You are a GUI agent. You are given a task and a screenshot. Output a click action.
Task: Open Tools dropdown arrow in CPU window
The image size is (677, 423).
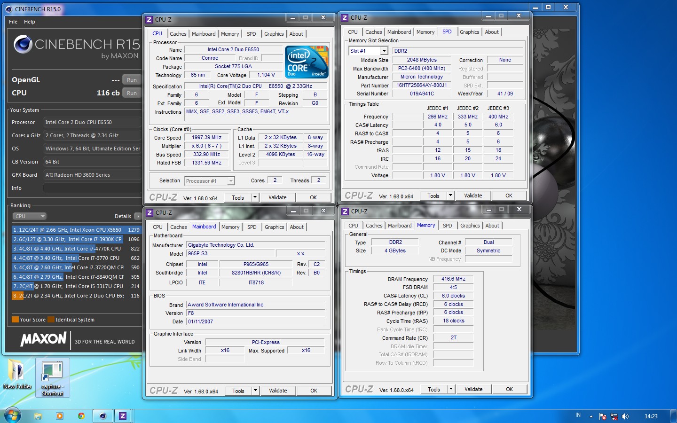pos(255,197)
